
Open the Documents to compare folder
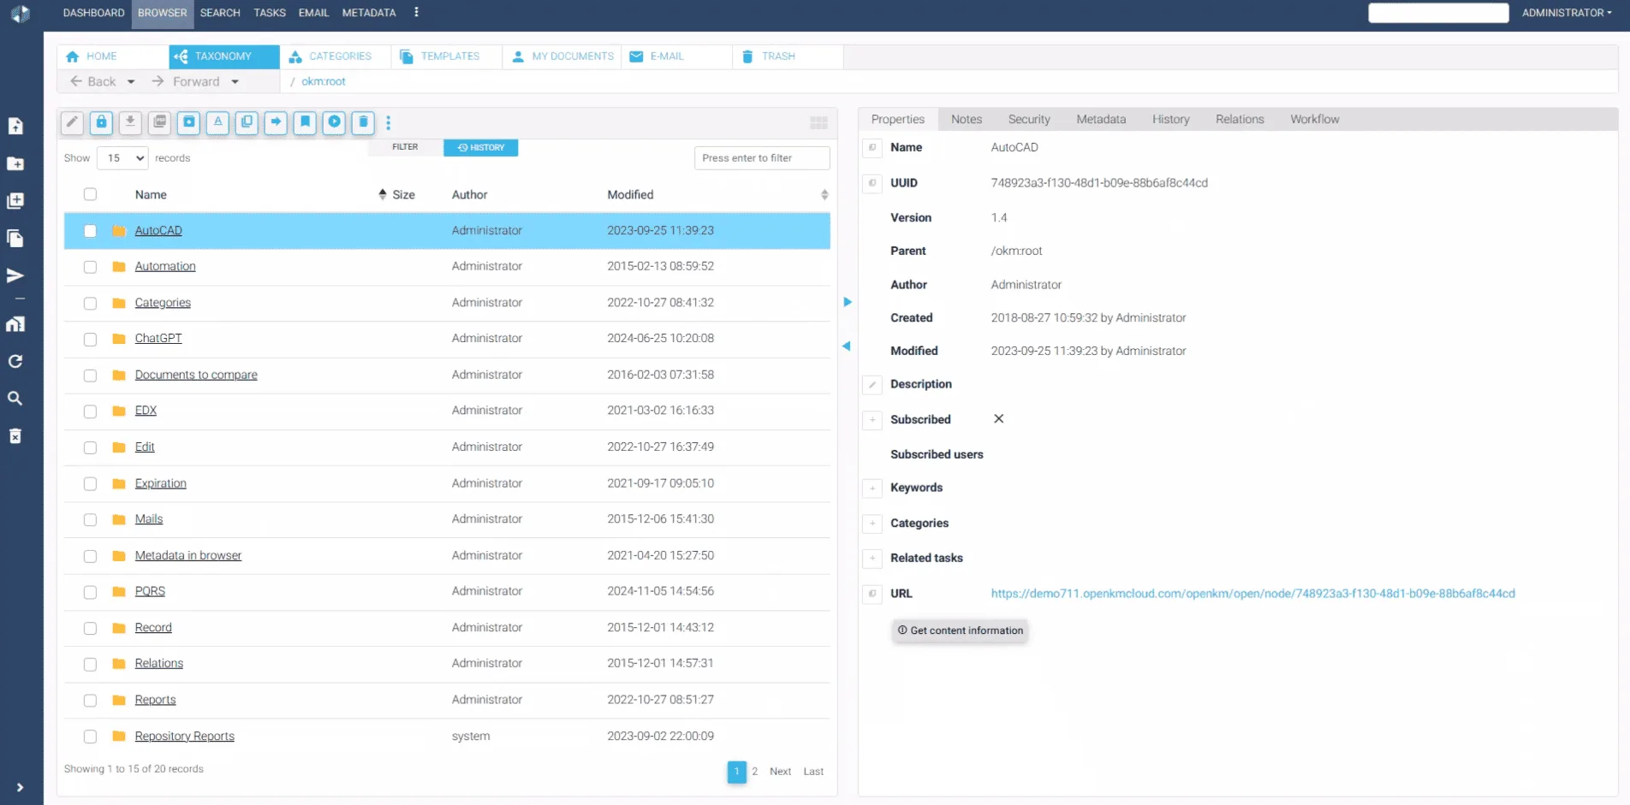coord(196,375)
